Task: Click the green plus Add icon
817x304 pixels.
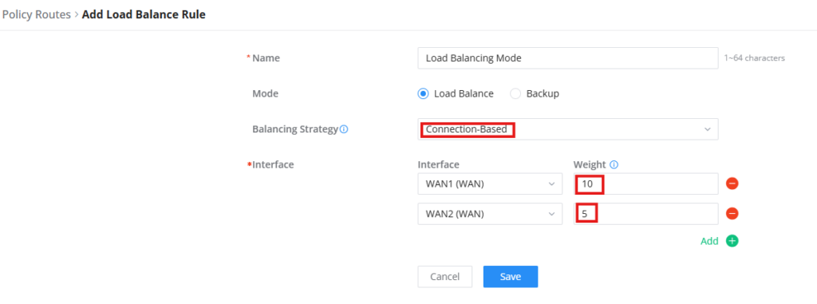Action: pos(732,241)
